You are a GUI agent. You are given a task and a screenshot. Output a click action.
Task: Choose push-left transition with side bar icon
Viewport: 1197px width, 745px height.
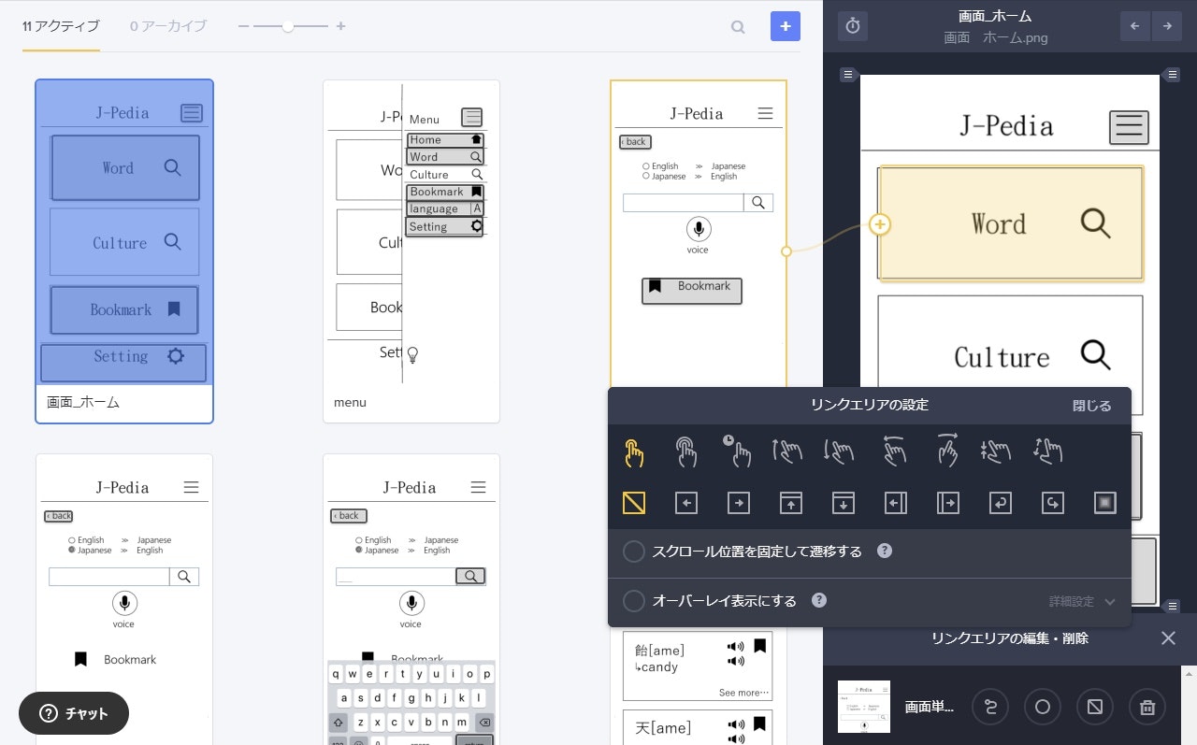click(896, 504)
